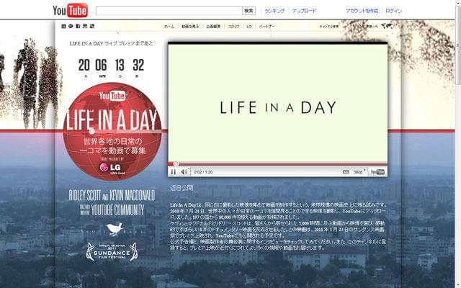The width and height of the screenshot is (461, 288).
Task: Click the countdown days value 20
Action: [x=84, y=66]
